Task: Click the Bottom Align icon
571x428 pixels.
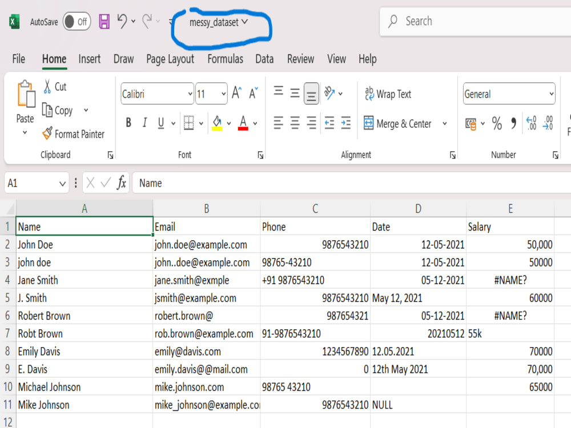Action: 311,94
